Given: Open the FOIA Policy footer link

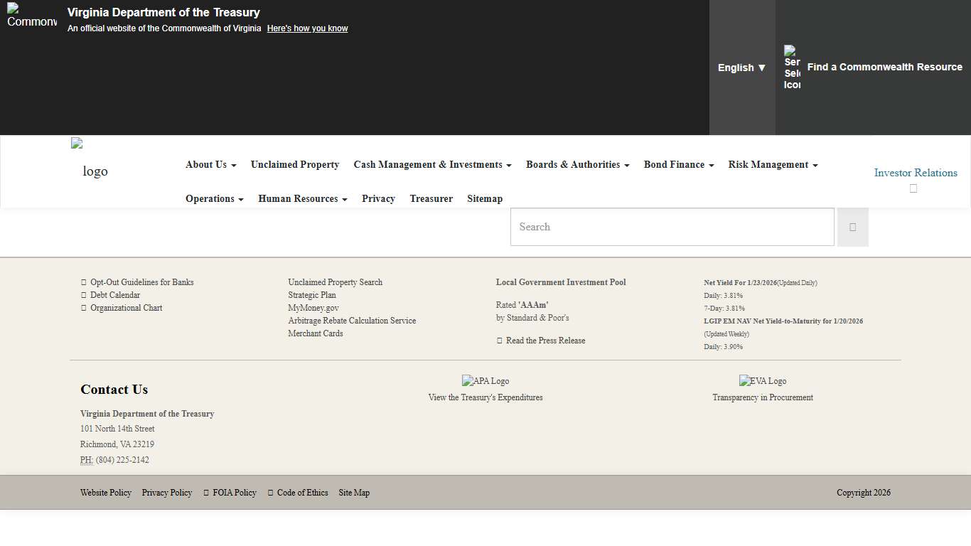Looking at the screenshot, I should 234,493.
